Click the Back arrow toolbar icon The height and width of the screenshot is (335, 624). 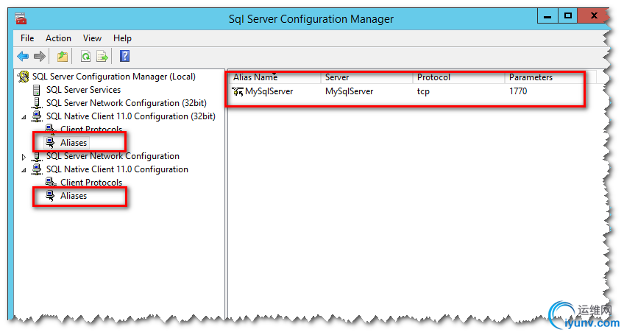[23, 57]
